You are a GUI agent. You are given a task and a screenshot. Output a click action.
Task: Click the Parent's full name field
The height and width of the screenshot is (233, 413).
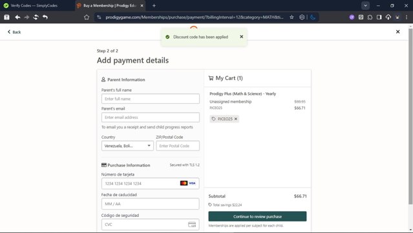(x=151, y=99)
